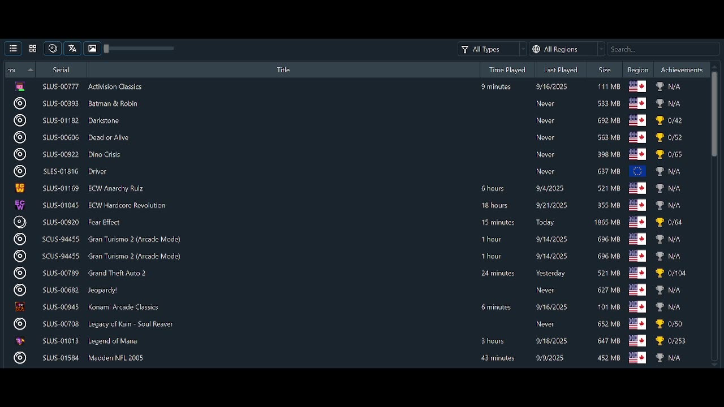Click the sort arrow in the icon column header

[x=31, y=70]
